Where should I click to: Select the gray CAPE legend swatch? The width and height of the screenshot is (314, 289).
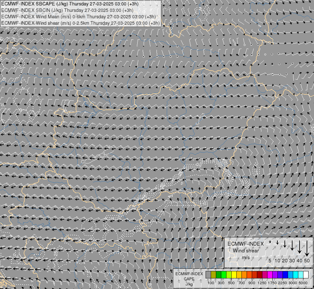click(208, 275)
